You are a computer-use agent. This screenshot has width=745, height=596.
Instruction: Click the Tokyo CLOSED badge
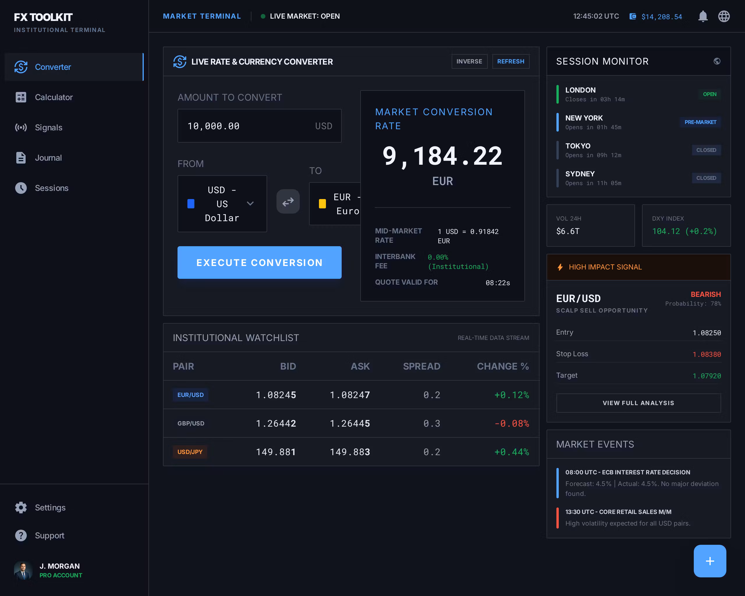point(706,150)
